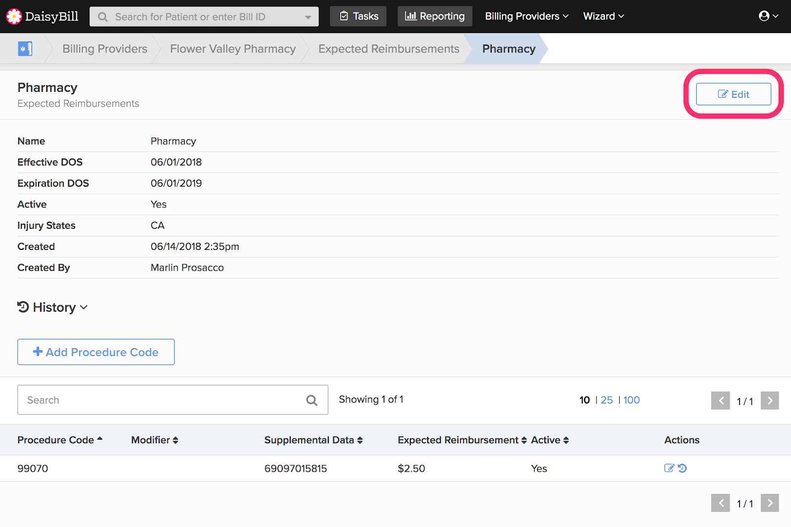
Task: Expand the History section
Action: [52, 307]
